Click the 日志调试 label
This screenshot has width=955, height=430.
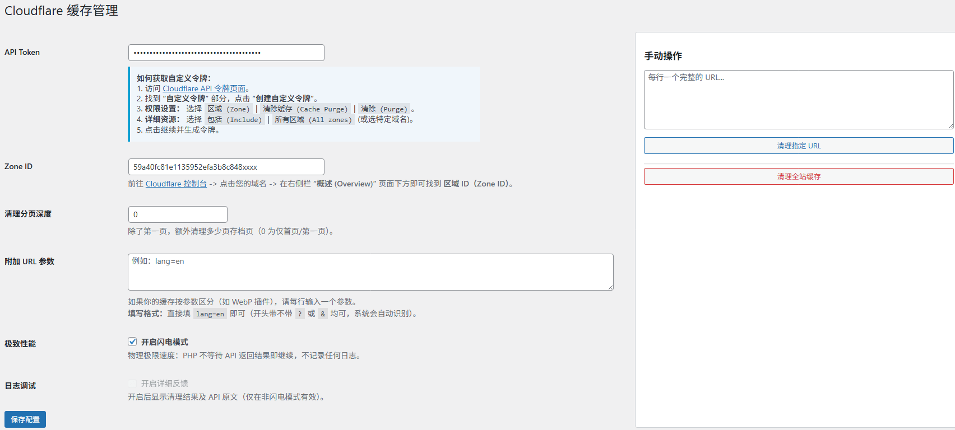pos(20,386)
